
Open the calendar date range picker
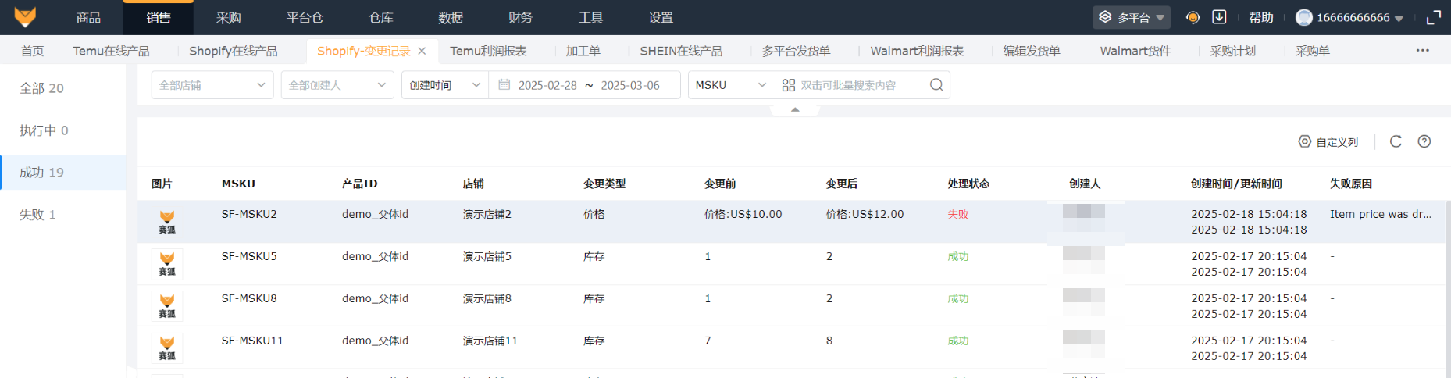coord(504,85)
